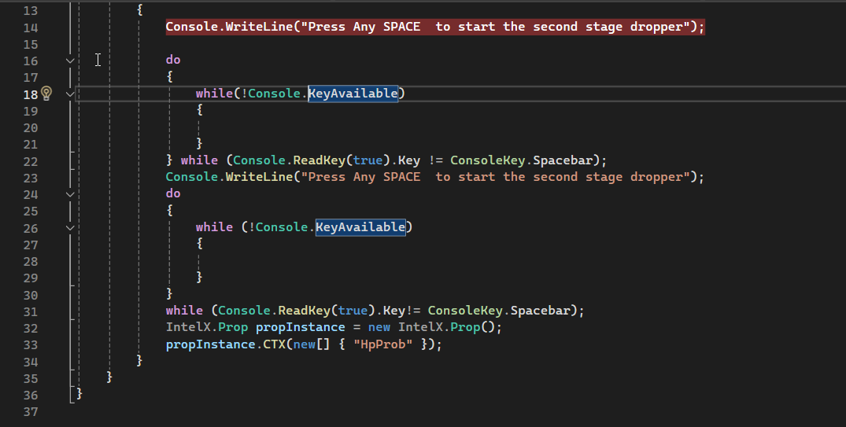Click the CTX method call on line 33
The image size is (846, 427).
[274, 344]
